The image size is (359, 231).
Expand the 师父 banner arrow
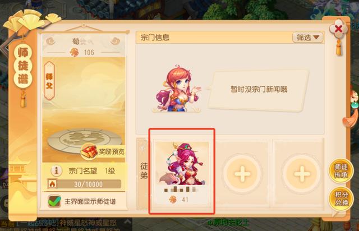point(49,66)
